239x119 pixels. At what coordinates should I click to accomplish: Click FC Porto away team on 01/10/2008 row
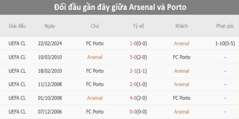point(182,98)
